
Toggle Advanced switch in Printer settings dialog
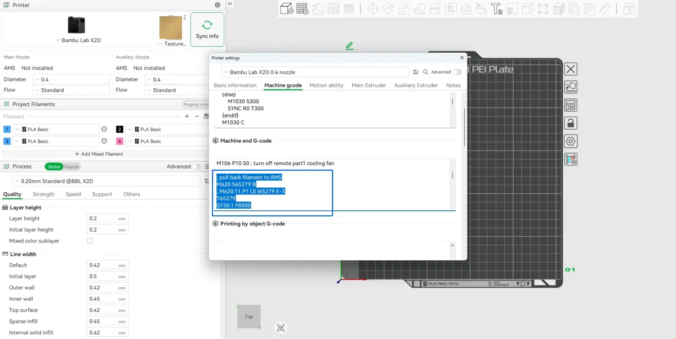point(457,72)
